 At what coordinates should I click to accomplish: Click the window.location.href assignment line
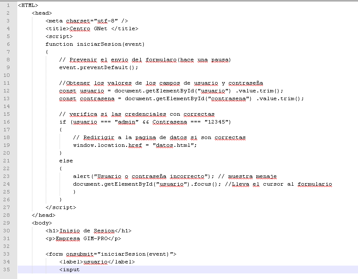[135, 145]
